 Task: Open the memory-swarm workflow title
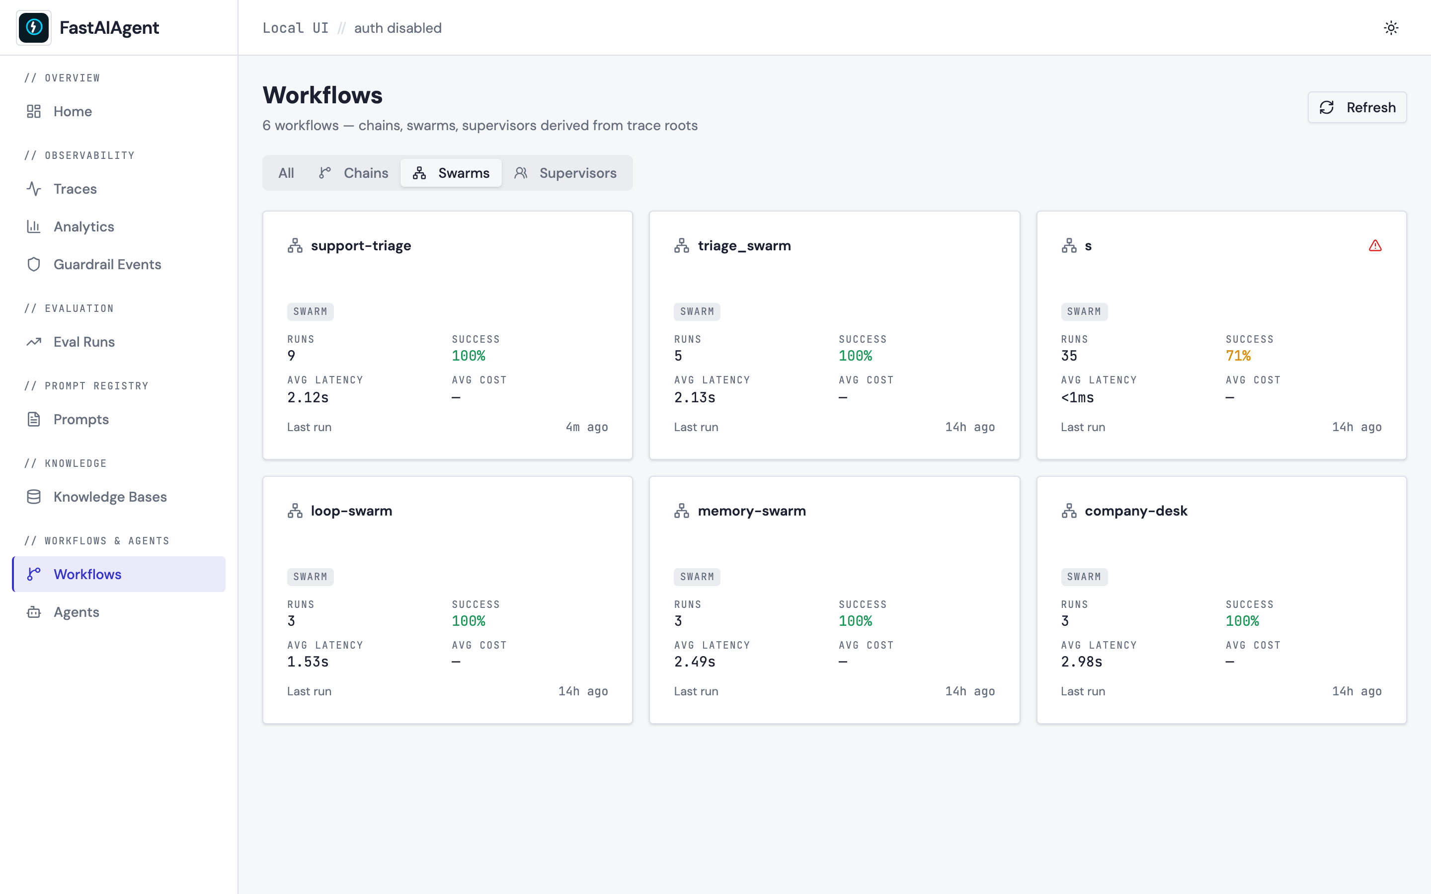pos(752,511)
